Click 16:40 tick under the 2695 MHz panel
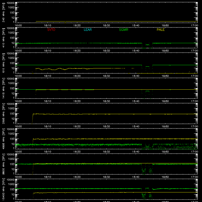The width and height of the screenshot is (202, 202). [136, 127]
